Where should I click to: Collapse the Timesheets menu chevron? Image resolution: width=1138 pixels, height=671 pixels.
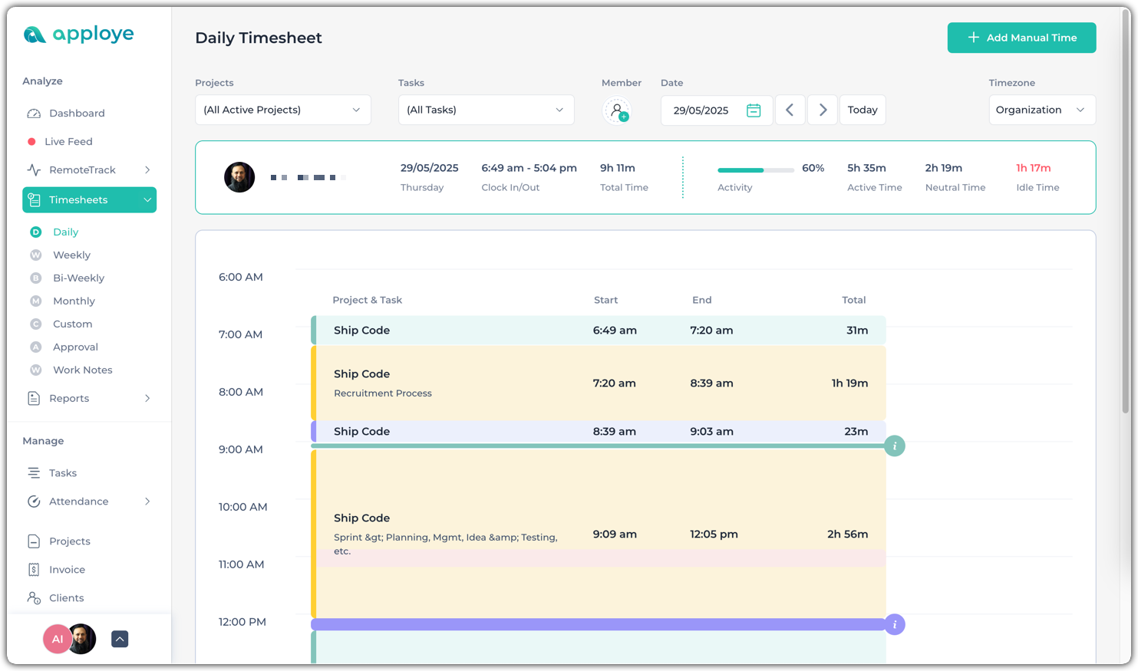pyautogui.click(x=147, y=200)
